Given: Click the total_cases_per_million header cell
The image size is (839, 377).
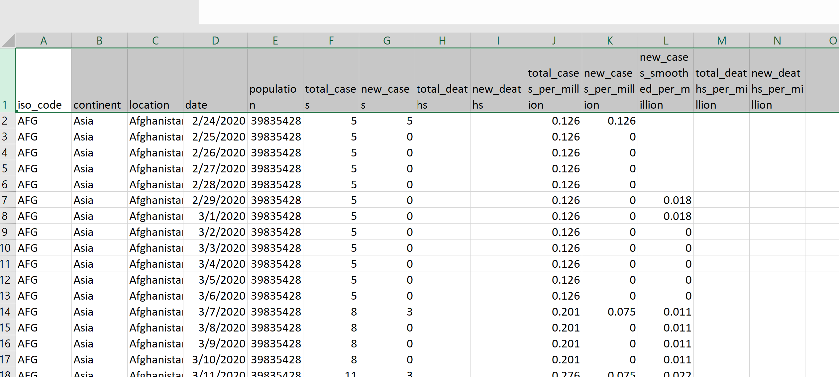Looking at the screenshot, I should point(554,81).
